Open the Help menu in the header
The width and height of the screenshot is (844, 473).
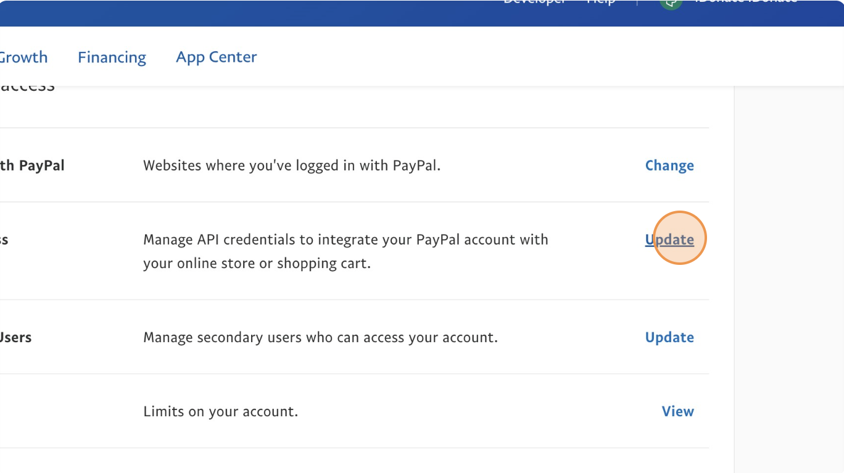pyautogui.click(x=600, y=2)
